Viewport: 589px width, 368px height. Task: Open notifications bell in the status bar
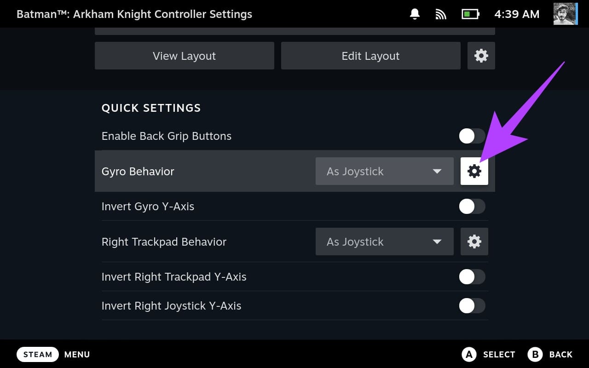414,14
